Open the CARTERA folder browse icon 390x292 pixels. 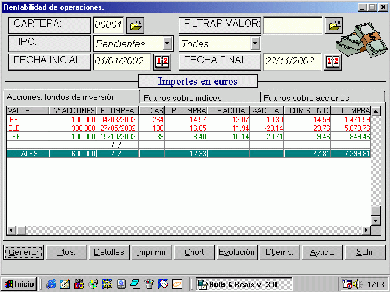135,26
